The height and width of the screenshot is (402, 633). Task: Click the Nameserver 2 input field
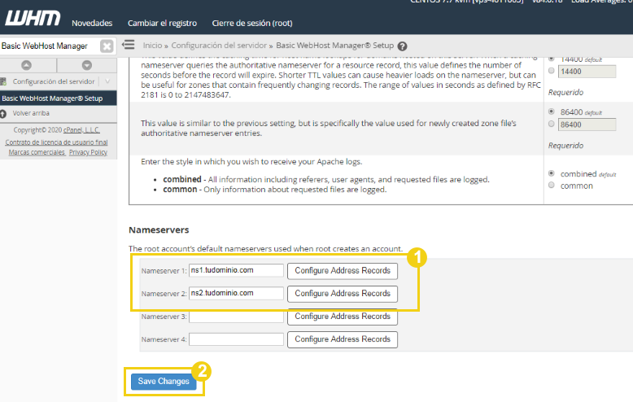236,293
